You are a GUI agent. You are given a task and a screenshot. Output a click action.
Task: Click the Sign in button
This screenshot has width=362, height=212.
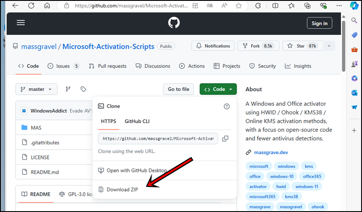click(319, 23)
